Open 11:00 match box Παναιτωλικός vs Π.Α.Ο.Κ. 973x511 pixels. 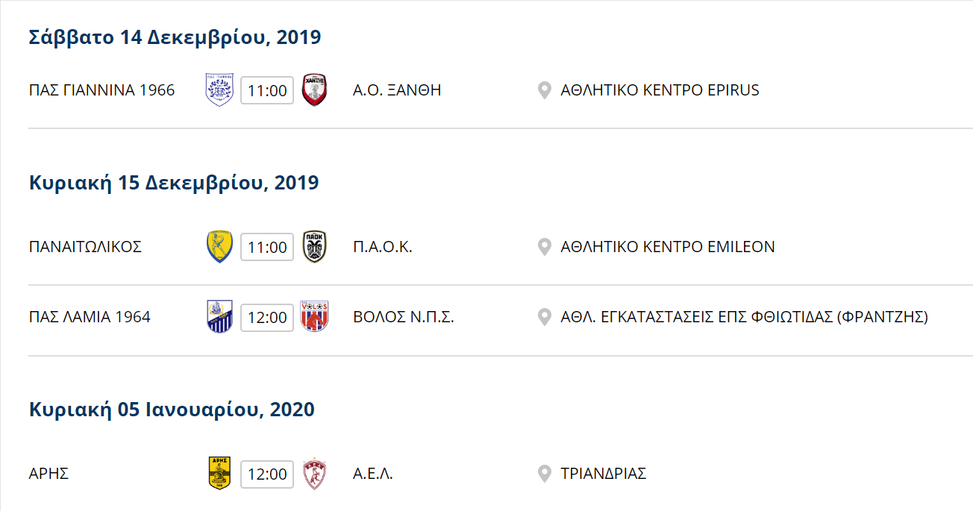tap(267, 248)
